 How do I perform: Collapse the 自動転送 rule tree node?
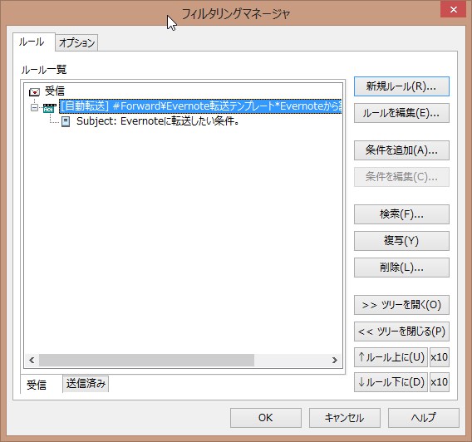click(35, 107)
